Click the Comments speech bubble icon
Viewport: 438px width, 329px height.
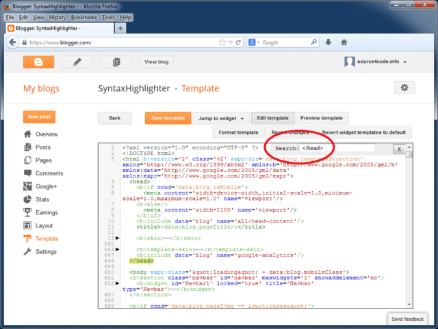pos(27,173)
